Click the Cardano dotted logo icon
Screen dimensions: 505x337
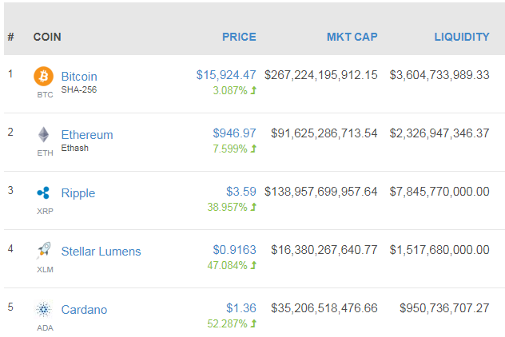click(43, 309)
